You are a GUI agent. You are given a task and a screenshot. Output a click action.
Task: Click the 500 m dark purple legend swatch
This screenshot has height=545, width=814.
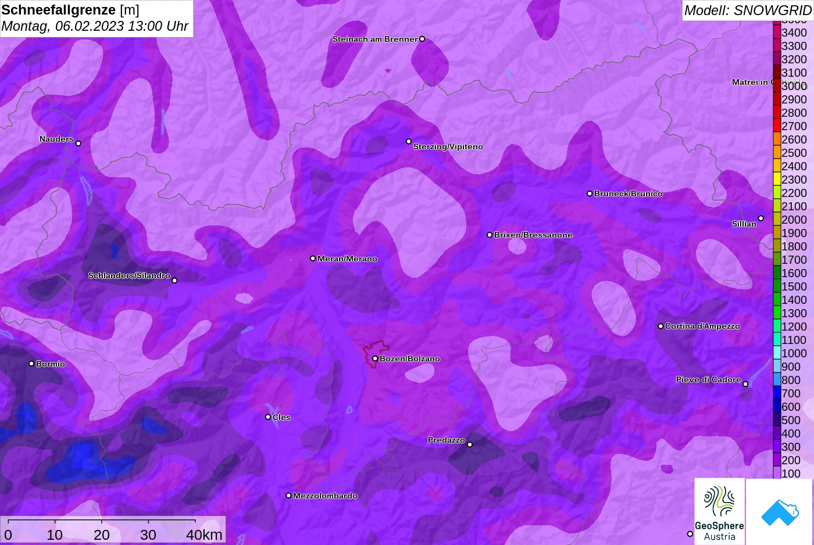777,419
